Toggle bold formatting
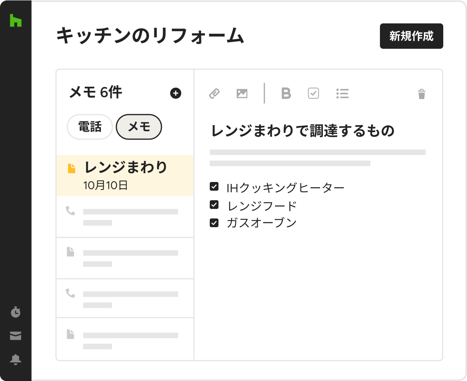The height and width of the screenshot is (381, 467). (286, 94)
